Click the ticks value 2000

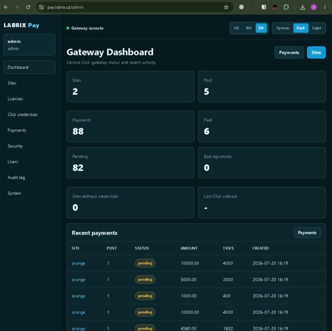coord(228,280)
